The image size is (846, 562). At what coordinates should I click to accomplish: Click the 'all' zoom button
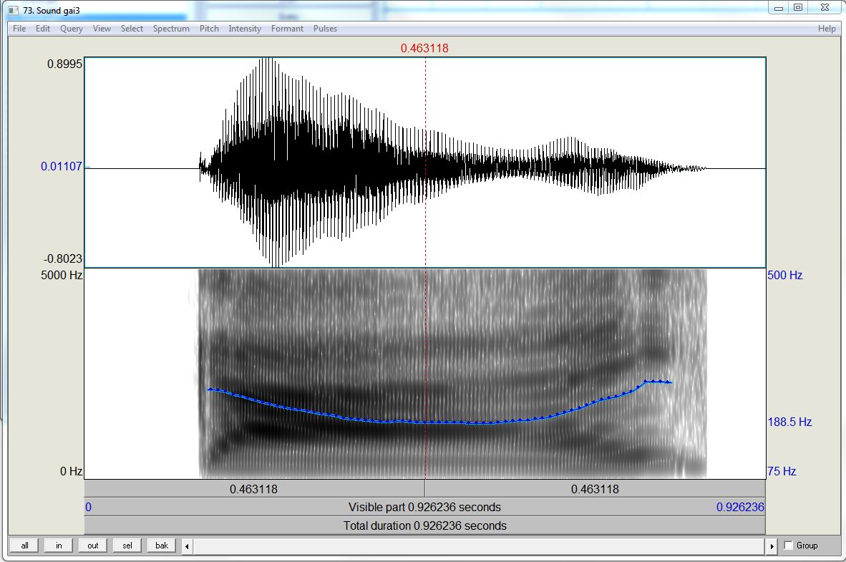(x=24, y=546)
